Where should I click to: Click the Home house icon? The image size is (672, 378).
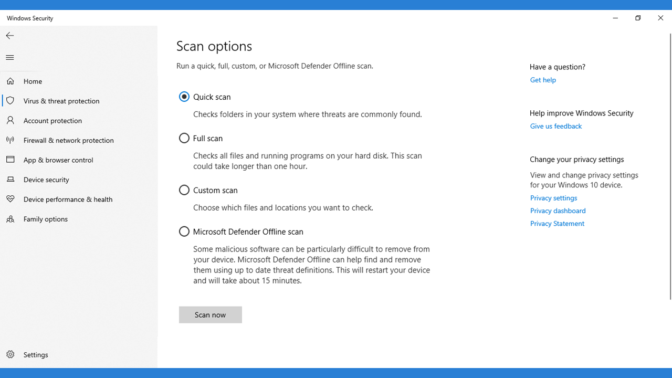click(x=10, y=81)
